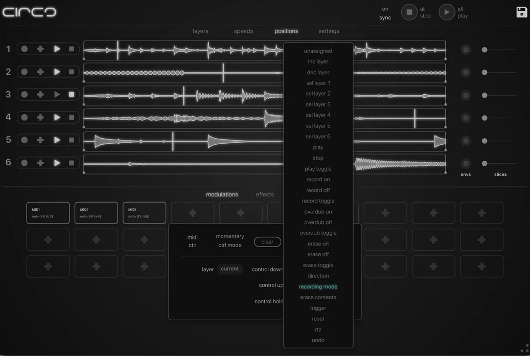Click the slices slider handle for layer 1
Image resolution: width=530 pixels, height=356 pixels.
click(485, 50)
